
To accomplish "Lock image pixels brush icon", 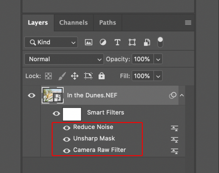I will 62,76.
